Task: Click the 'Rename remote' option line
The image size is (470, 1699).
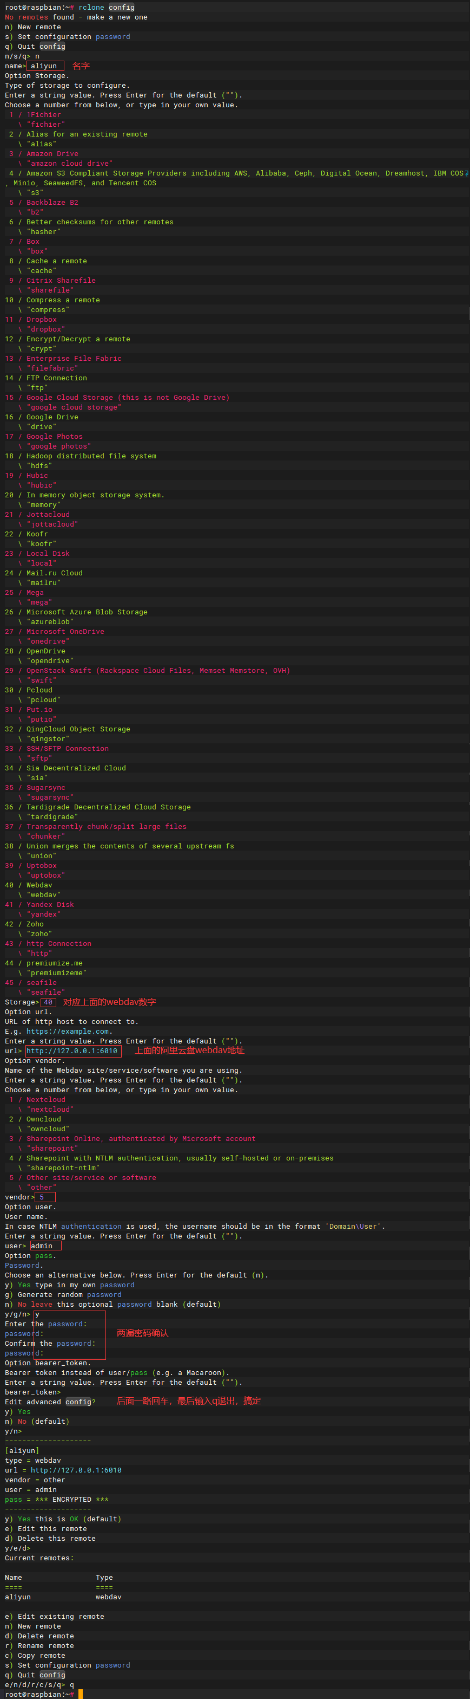Action: [39, 1645]
